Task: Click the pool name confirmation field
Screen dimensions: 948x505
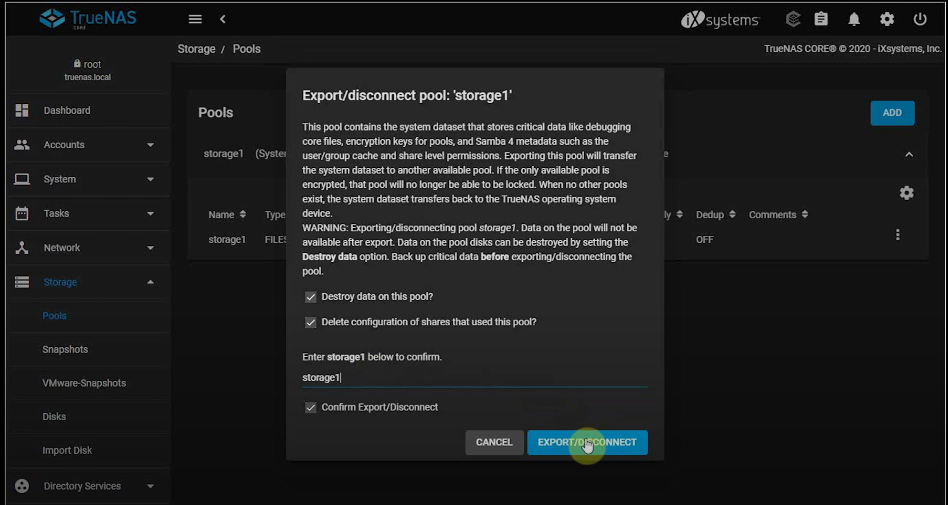Action: [x=474, y=377]
